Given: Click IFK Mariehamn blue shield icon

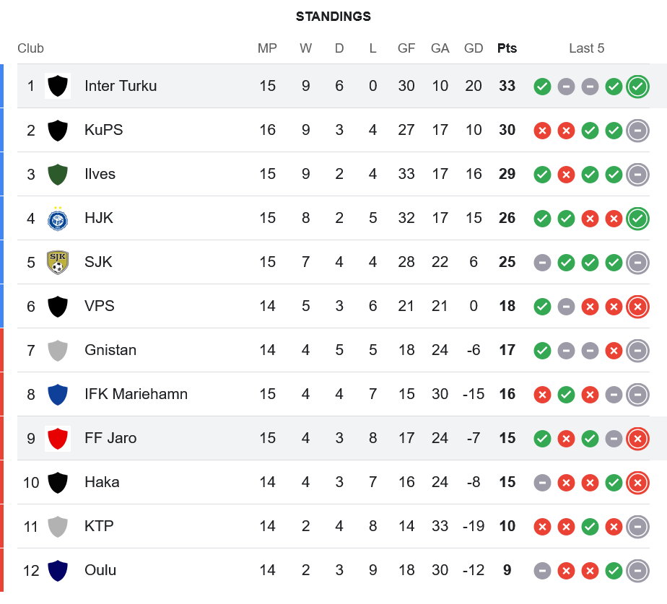Looking at the screenshot, I should (x=58, y=394).
